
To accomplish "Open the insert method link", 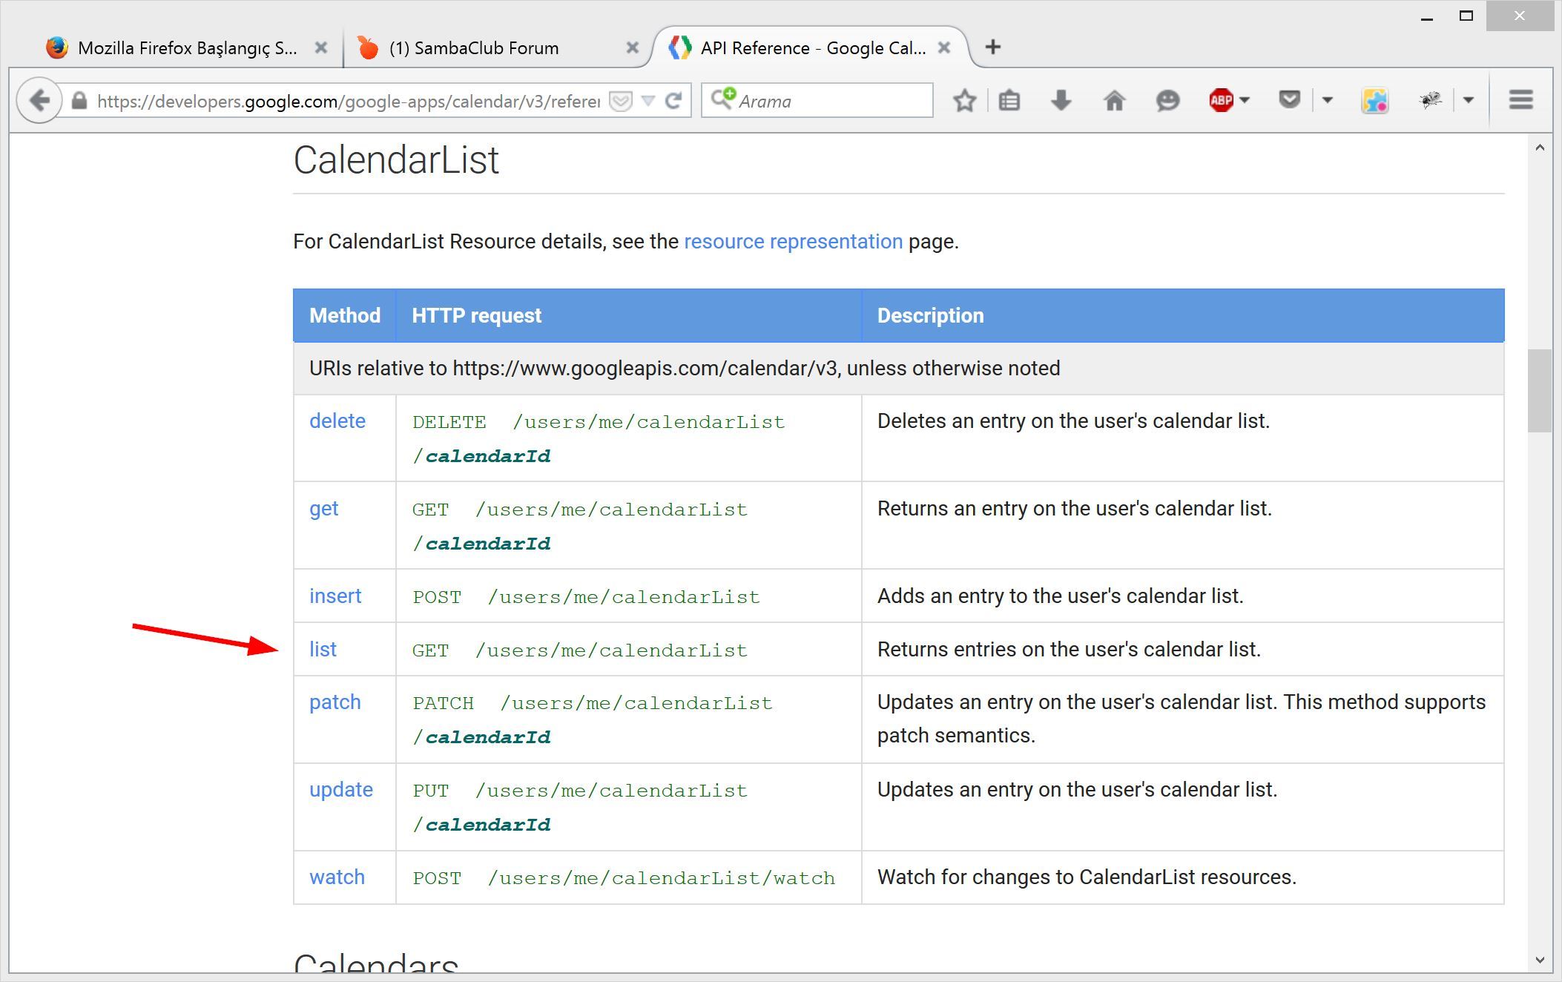I will point(335,596).
